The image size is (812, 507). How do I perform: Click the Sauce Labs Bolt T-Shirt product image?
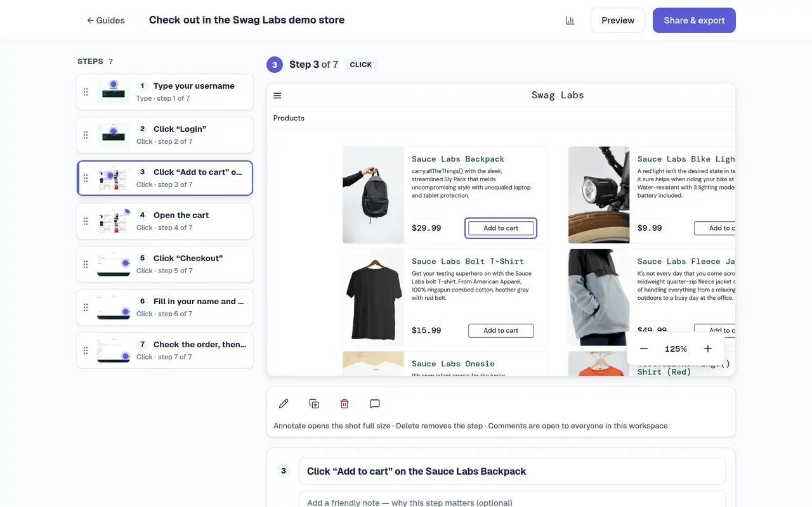click(373, 297)
